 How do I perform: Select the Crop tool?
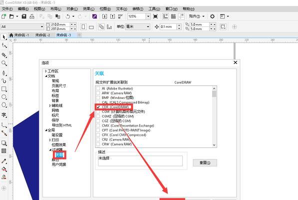pos(4,55)
